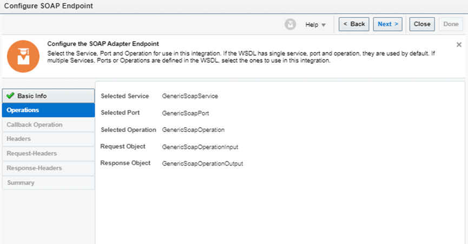Click the disabled Done button
The height and width of the screenshot is (244, 468).
[451, 24]
